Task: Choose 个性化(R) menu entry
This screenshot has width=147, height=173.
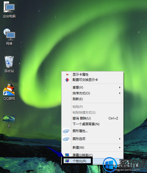Action: point(92,161)
